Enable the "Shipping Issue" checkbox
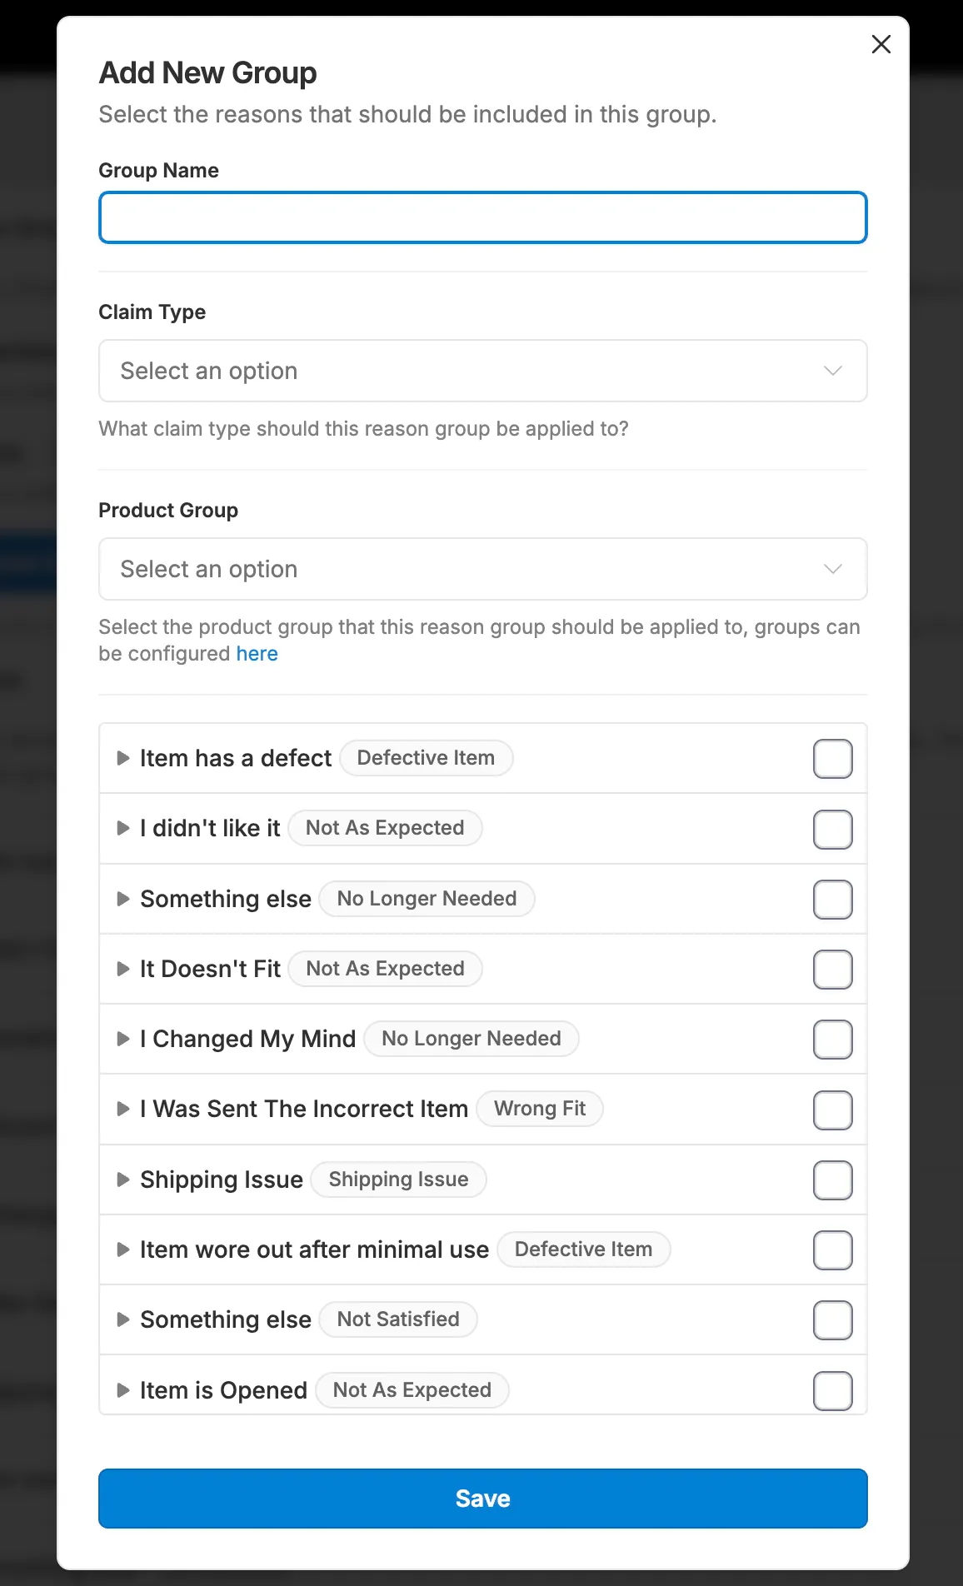The height and width of the screenshot is (1586, 963). [832, 1180]
